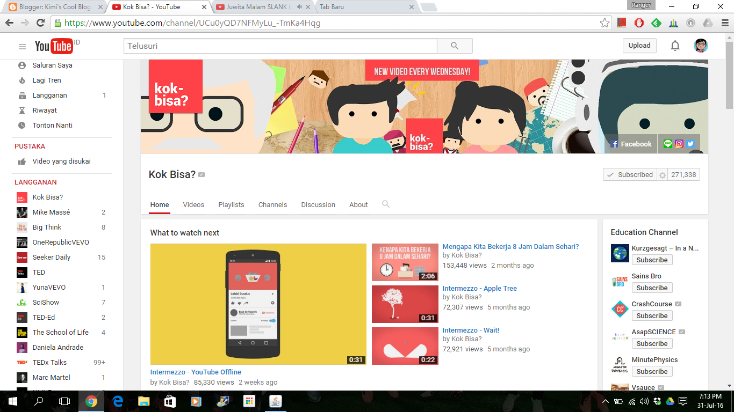
Task: Toggle audio on the Juwita Malam SLANK tab
Action: tap(300, 7)
